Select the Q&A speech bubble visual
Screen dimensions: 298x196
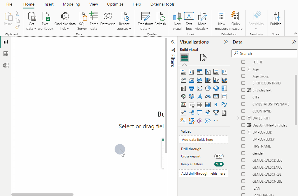(199, 113)
